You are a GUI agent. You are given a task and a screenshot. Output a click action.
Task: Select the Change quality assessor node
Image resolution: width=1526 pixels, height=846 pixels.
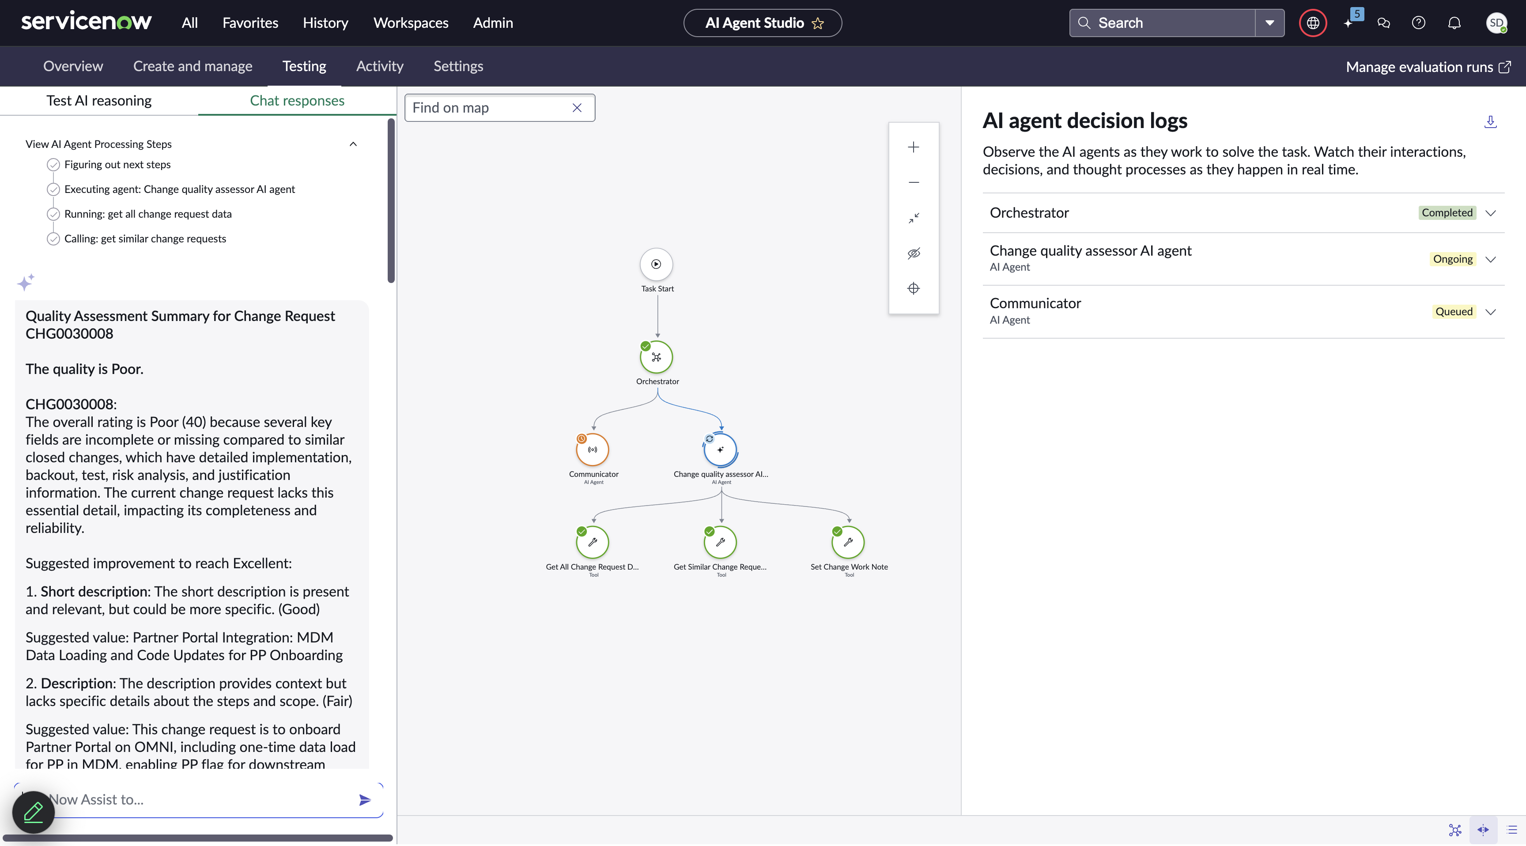[720, 449]
